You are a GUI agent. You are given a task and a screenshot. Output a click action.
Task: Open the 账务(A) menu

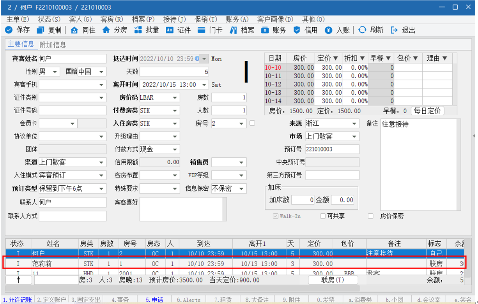237,19
